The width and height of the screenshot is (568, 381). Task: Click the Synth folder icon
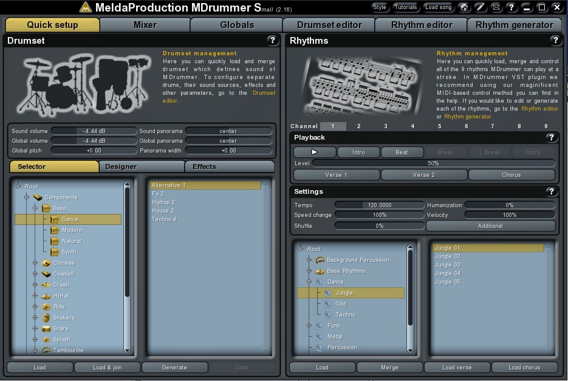pyautogui.click(x=55, y=252)
